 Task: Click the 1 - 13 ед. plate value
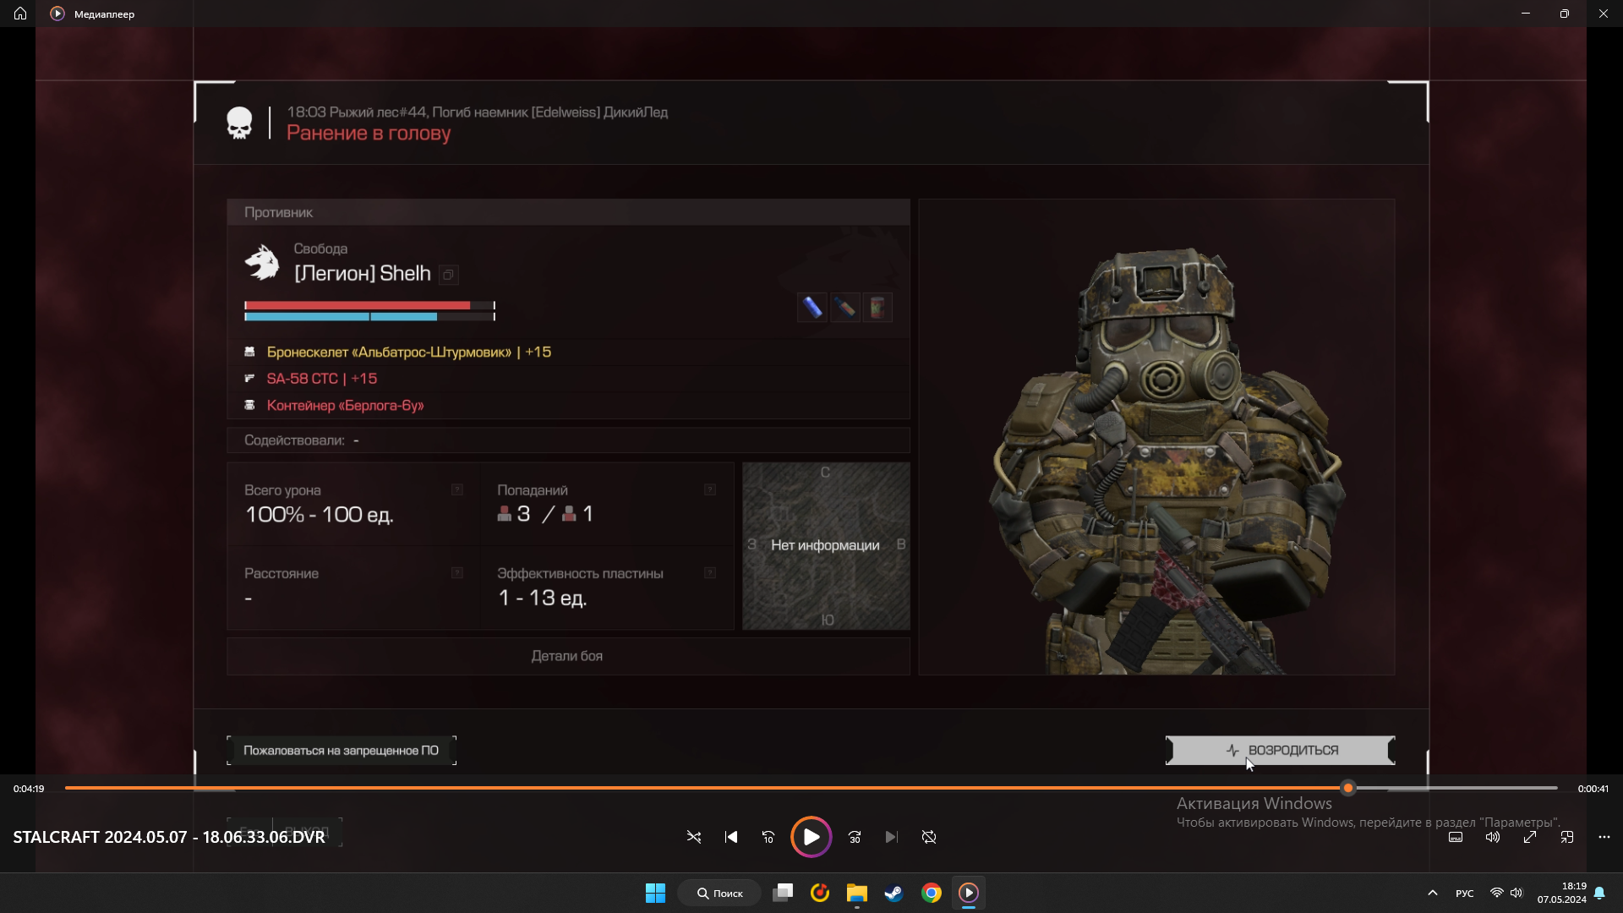tap(543, 599)
